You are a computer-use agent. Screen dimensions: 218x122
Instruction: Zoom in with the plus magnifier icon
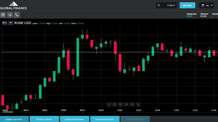pyautogui.click(x=115, y=104)
